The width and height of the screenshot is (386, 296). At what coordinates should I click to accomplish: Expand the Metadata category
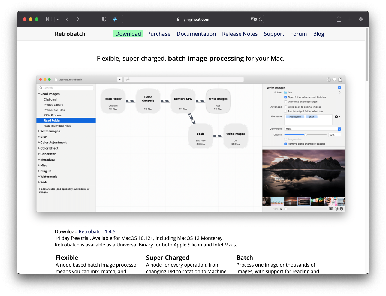39,160
